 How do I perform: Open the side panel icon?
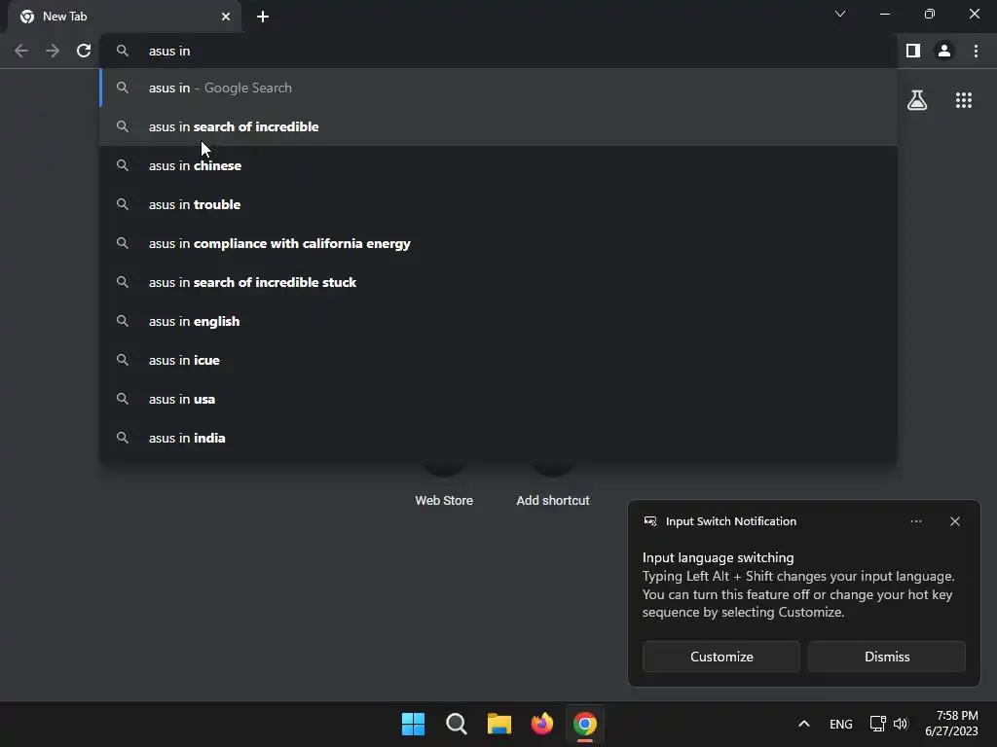tap(913, 51)
